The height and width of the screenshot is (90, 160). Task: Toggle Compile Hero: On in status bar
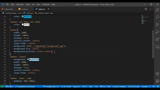point(51,86)
